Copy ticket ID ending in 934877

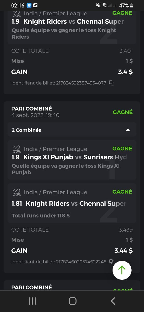[x=112, y=83]
